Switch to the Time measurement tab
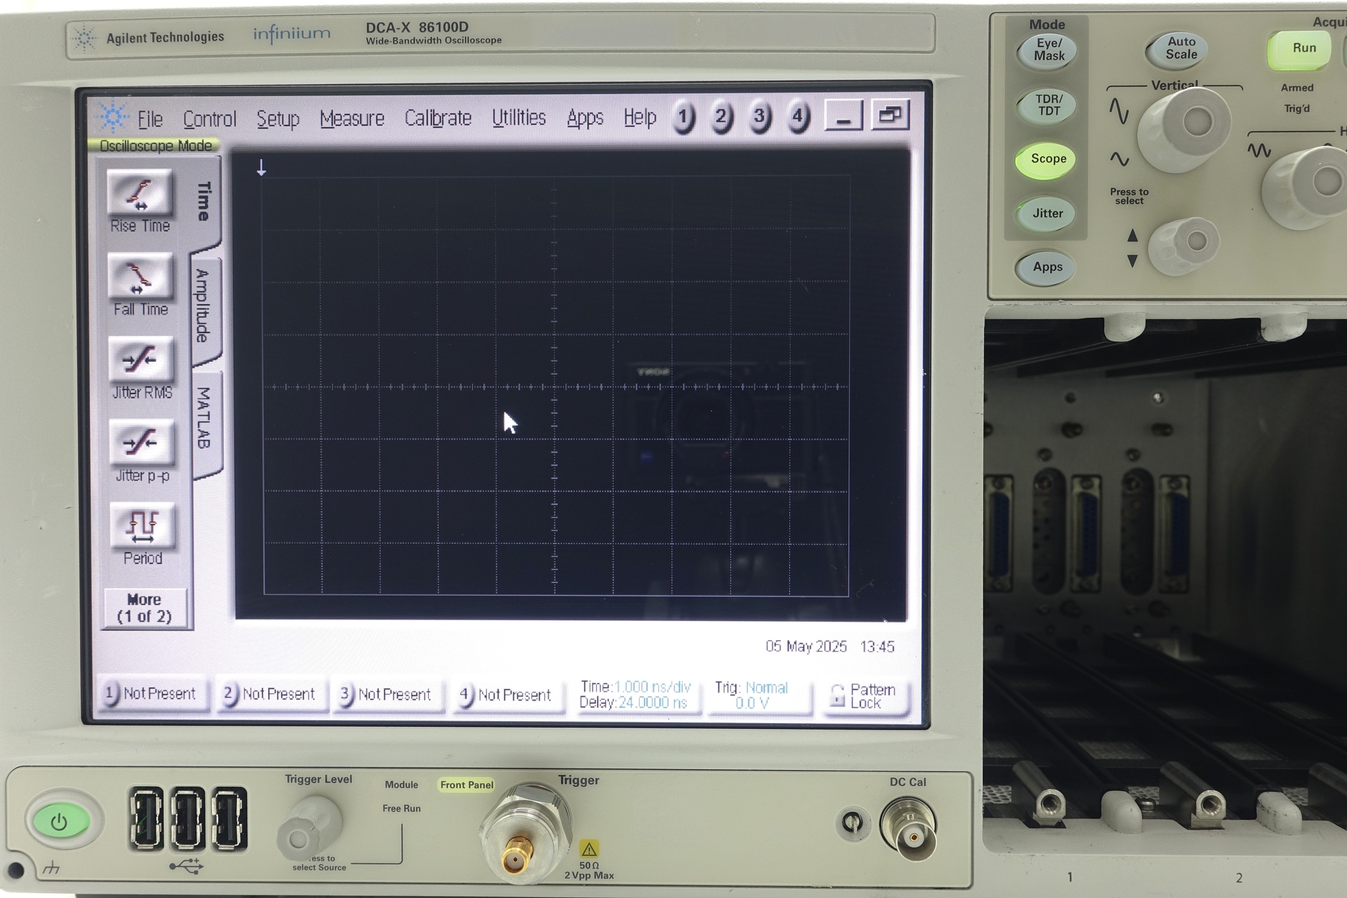 click(205, 202)
